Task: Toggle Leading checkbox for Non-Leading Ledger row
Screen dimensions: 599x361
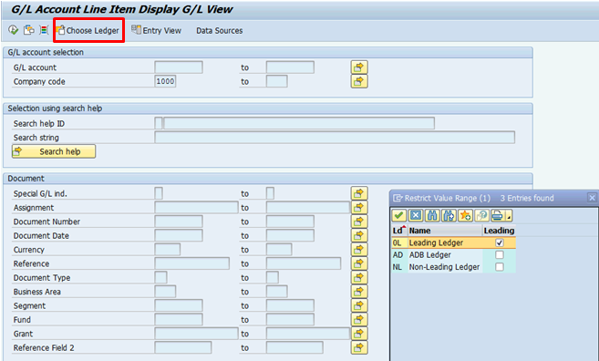Action: pyautogui.click(x=500, y=266)
